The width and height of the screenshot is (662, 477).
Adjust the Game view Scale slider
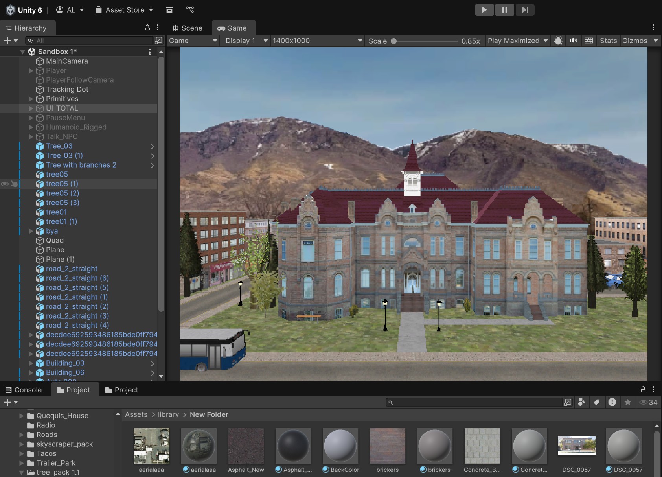tap(425, 41)
